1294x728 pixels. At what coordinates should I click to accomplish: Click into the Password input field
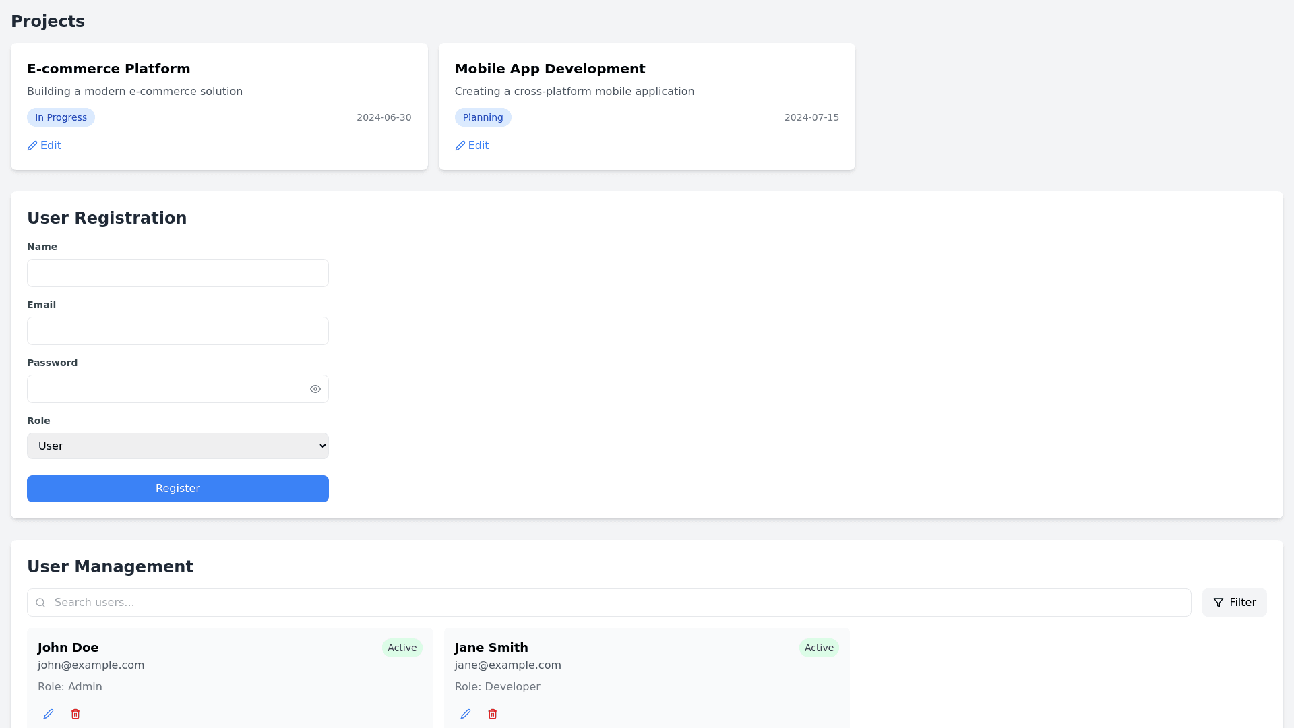tap(165, 389)
